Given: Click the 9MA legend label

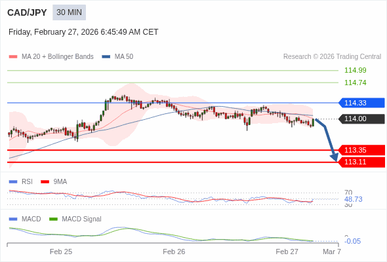Looking at the screenshot, I should click(60, 182).
